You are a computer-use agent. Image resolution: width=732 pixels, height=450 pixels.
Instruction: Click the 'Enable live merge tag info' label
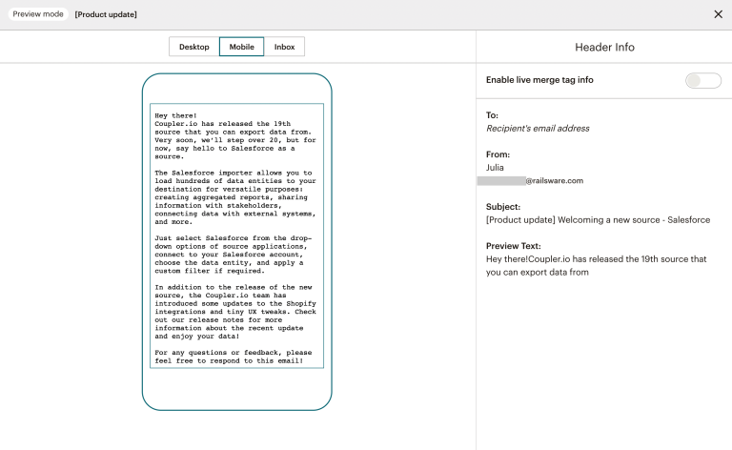tap(539, 80)
